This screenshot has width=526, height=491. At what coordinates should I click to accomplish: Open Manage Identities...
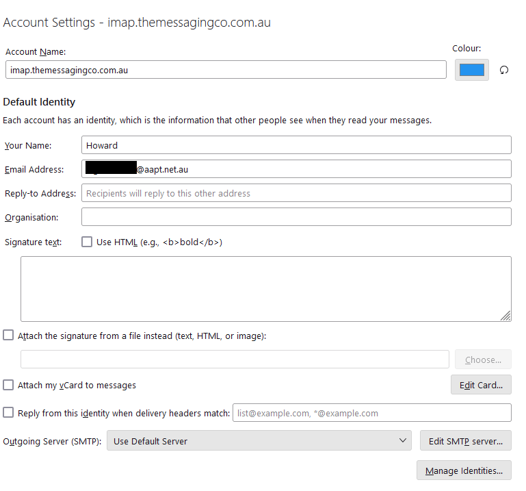pyautogui.click(x=464, y=471)
